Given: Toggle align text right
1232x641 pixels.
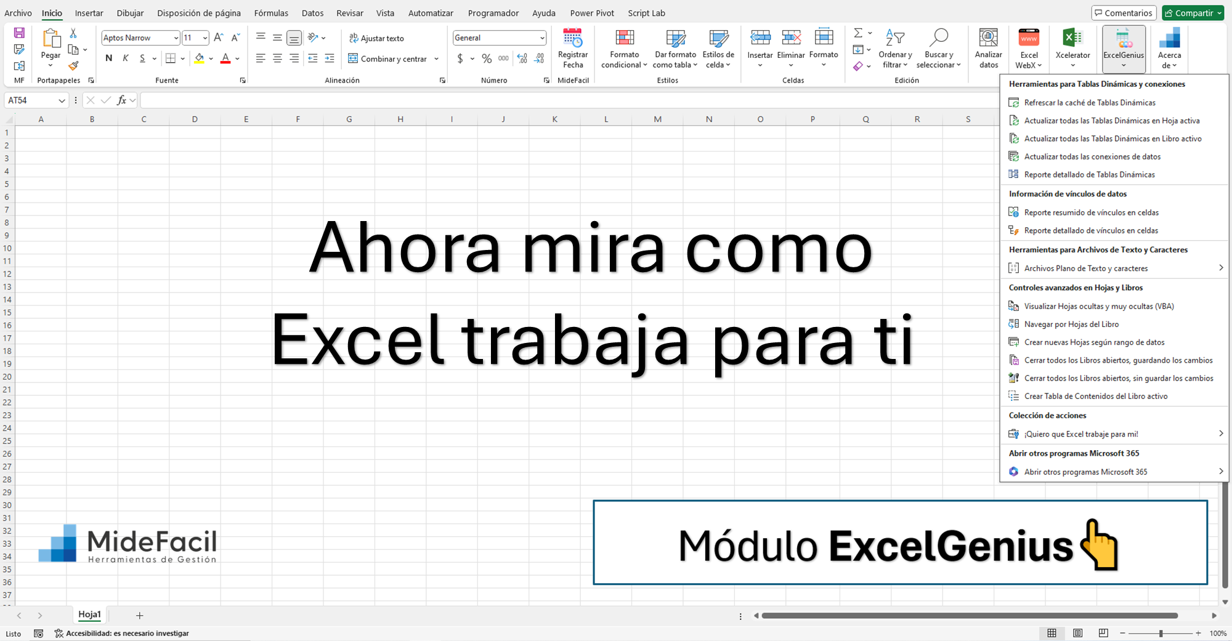Looking at the screenshot, I should pos(294,58).
